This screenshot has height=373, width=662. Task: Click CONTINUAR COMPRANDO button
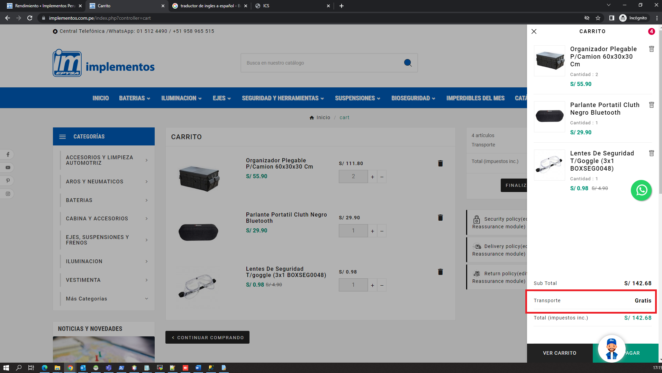[207, 337]
